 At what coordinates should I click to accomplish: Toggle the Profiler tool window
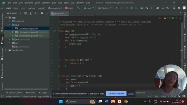point(30,93)
